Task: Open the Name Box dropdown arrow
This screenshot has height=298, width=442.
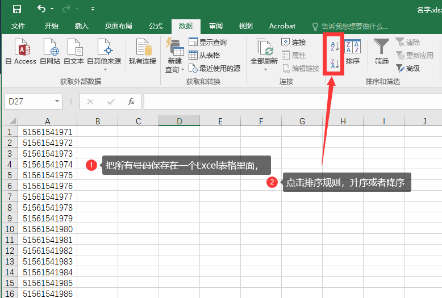Action: (57, 101)
